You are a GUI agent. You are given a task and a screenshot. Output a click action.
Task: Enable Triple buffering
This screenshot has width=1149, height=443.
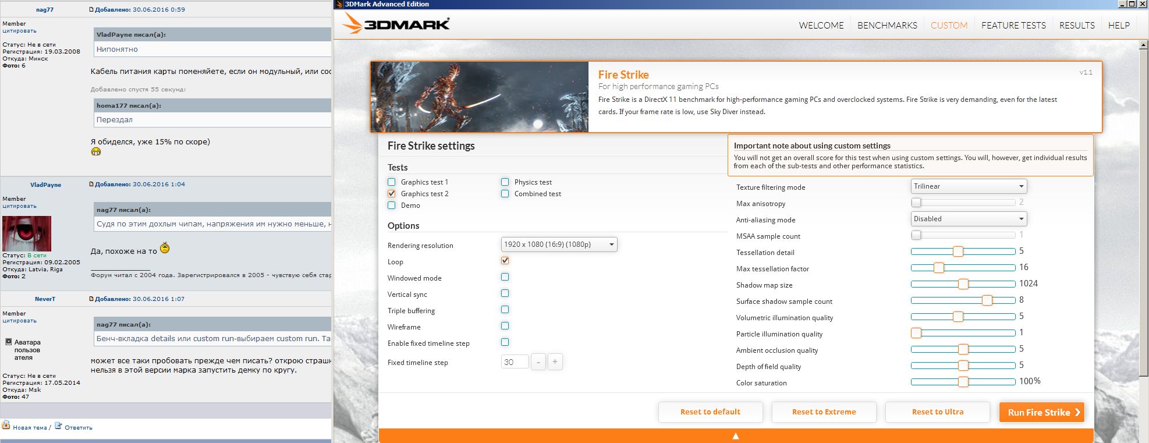tap(505, 310)
